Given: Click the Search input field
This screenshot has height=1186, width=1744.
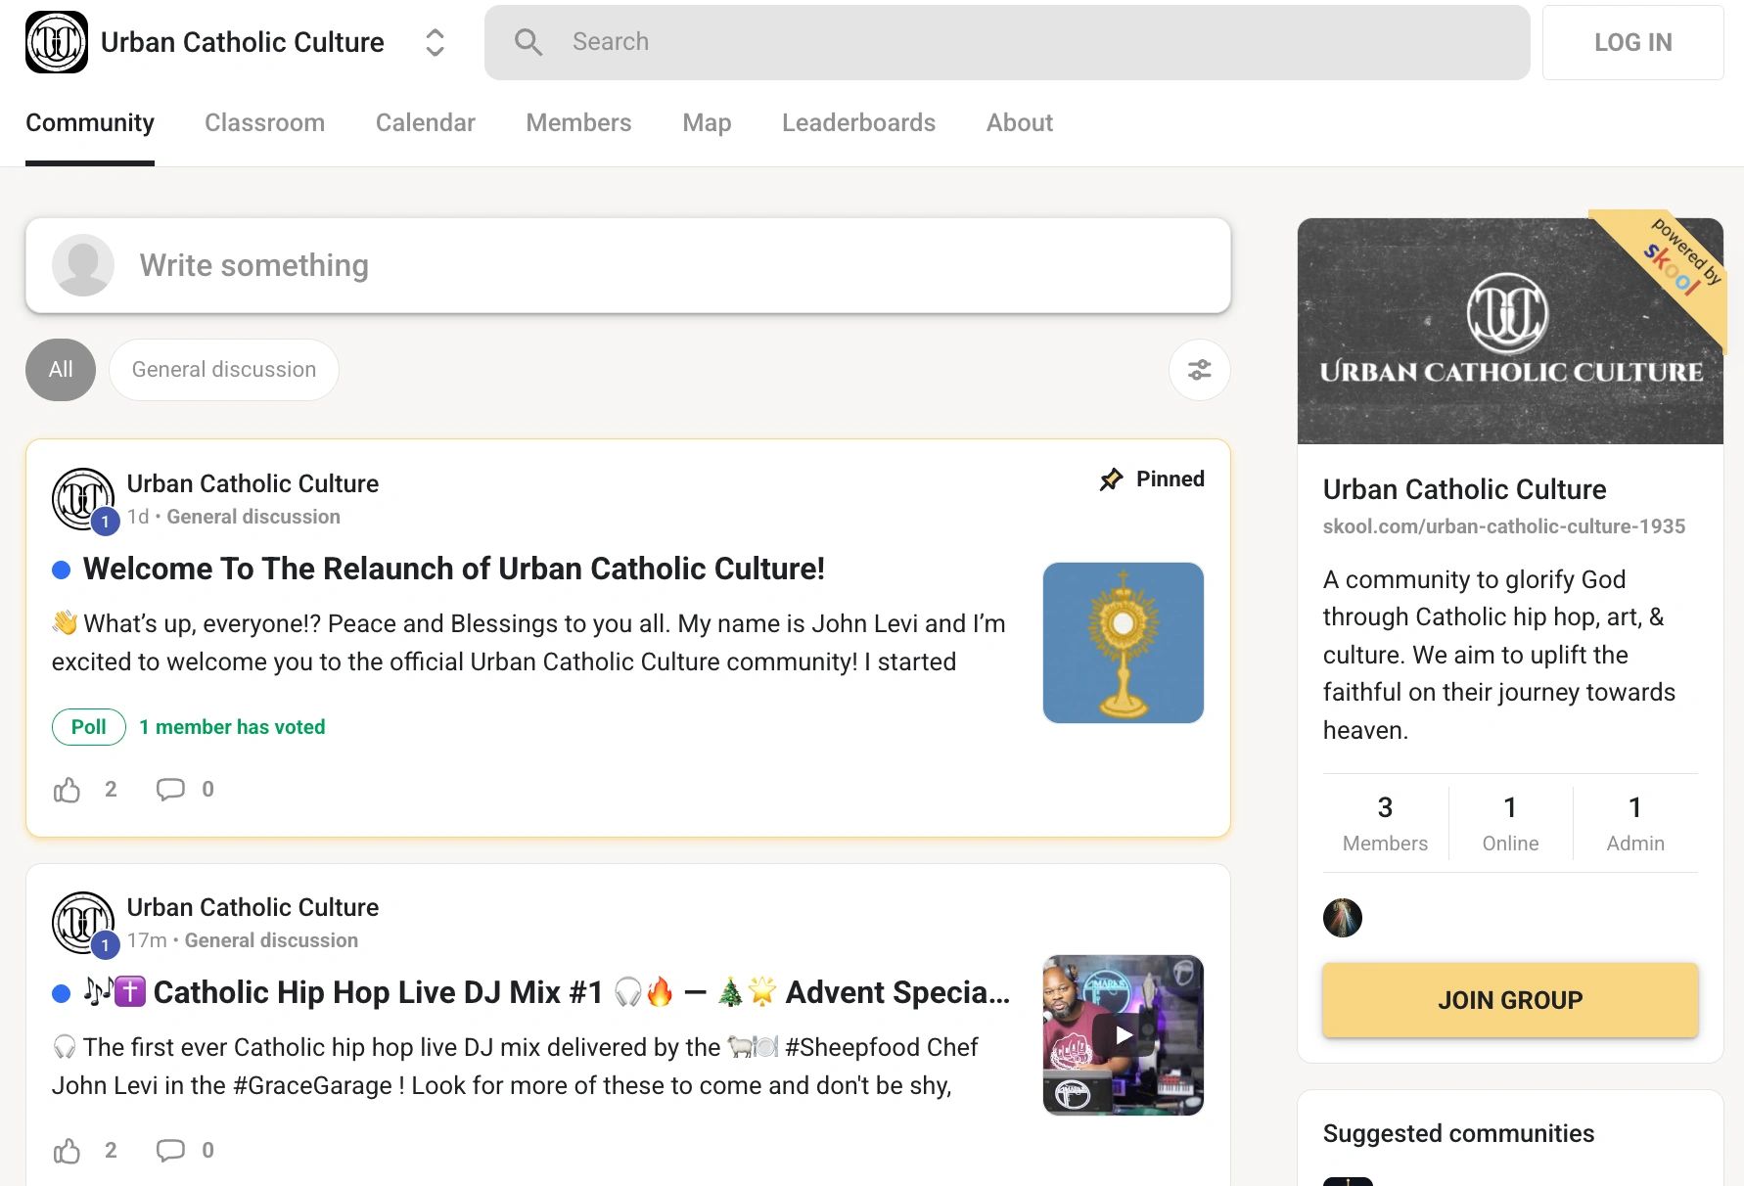Looking at the screenshot, I should point(1006,42).
